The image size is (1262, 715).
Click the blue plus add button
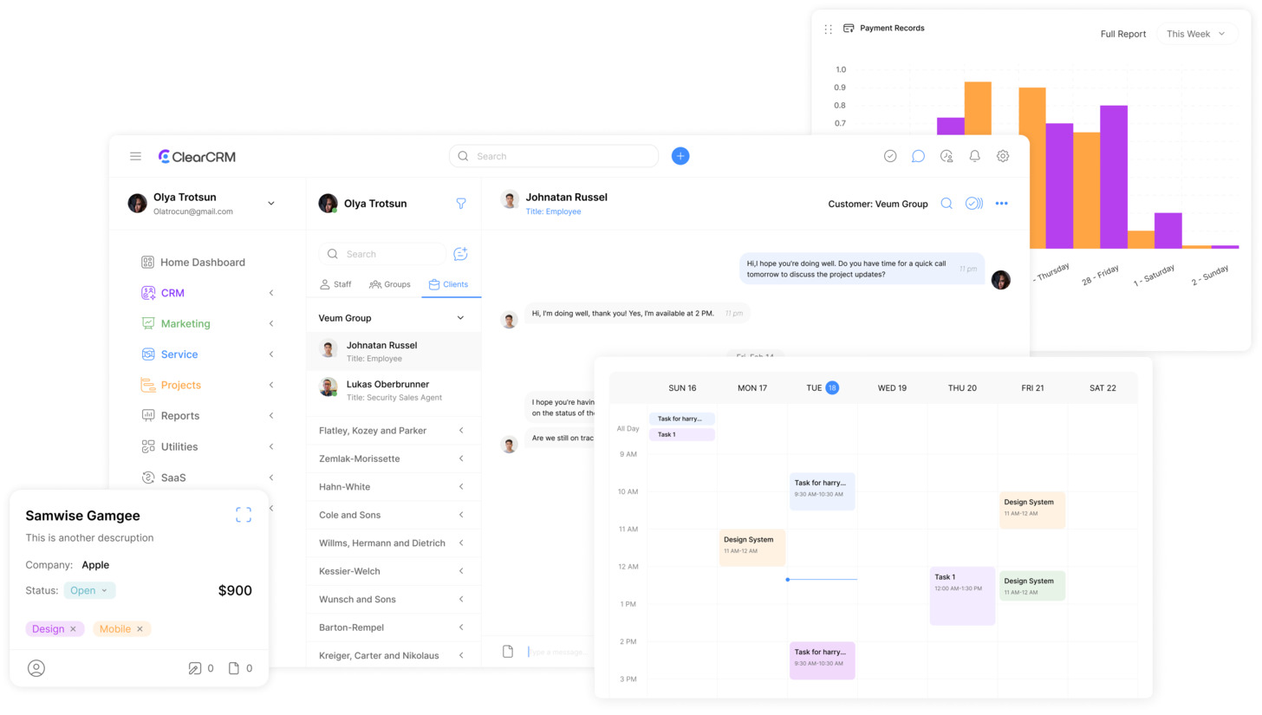[x=680, y=156]
